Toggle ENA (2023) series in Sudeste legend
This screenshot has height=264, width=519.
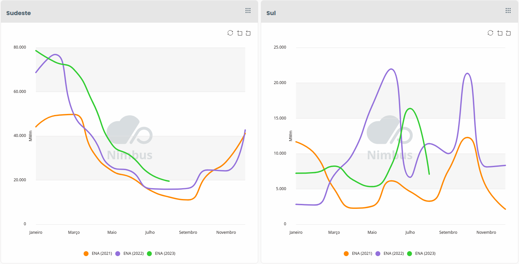point(161,253)
